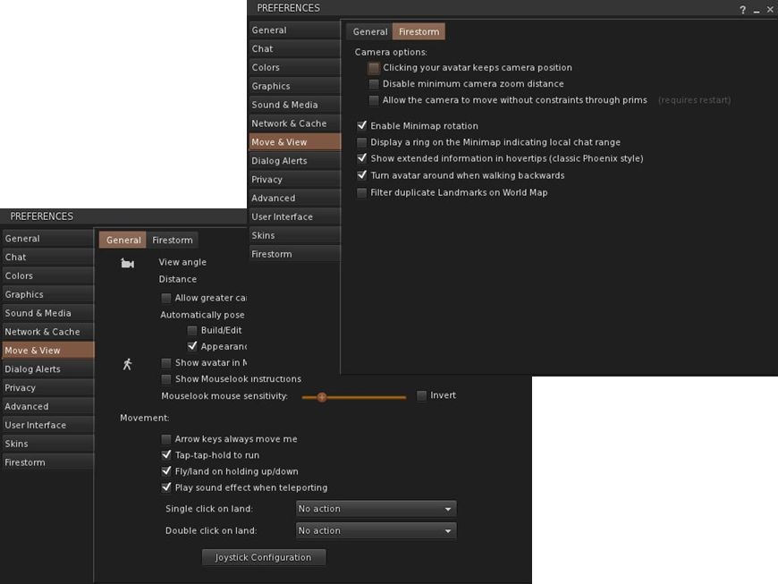Open Graphics section in upper sidebar
The width and height of the screenshot is (778, 584).
(271, 86)
